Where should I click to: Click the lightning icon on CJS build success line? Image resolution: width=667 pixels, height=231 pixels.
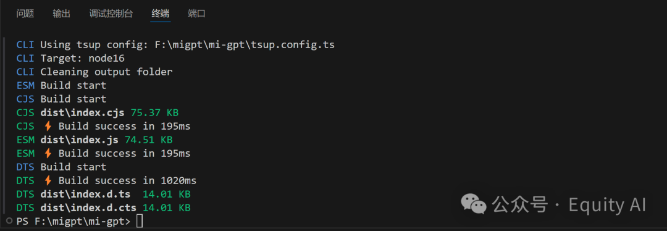[48, 127]
